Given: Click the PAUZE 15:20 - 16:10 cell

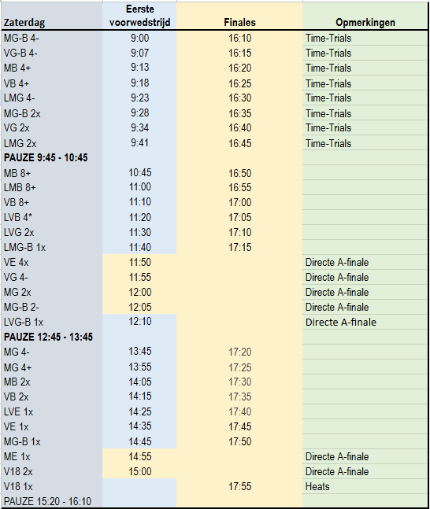Looking at the screenshot, I should [52, 501].
